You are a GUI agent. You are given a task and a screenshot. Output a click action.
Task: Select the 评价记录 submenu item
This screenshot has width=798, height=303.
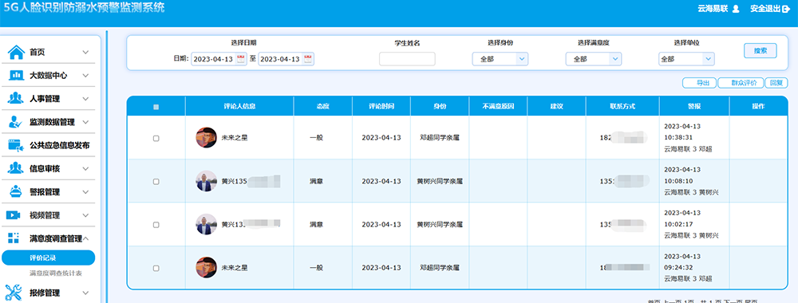coord(49,258)
